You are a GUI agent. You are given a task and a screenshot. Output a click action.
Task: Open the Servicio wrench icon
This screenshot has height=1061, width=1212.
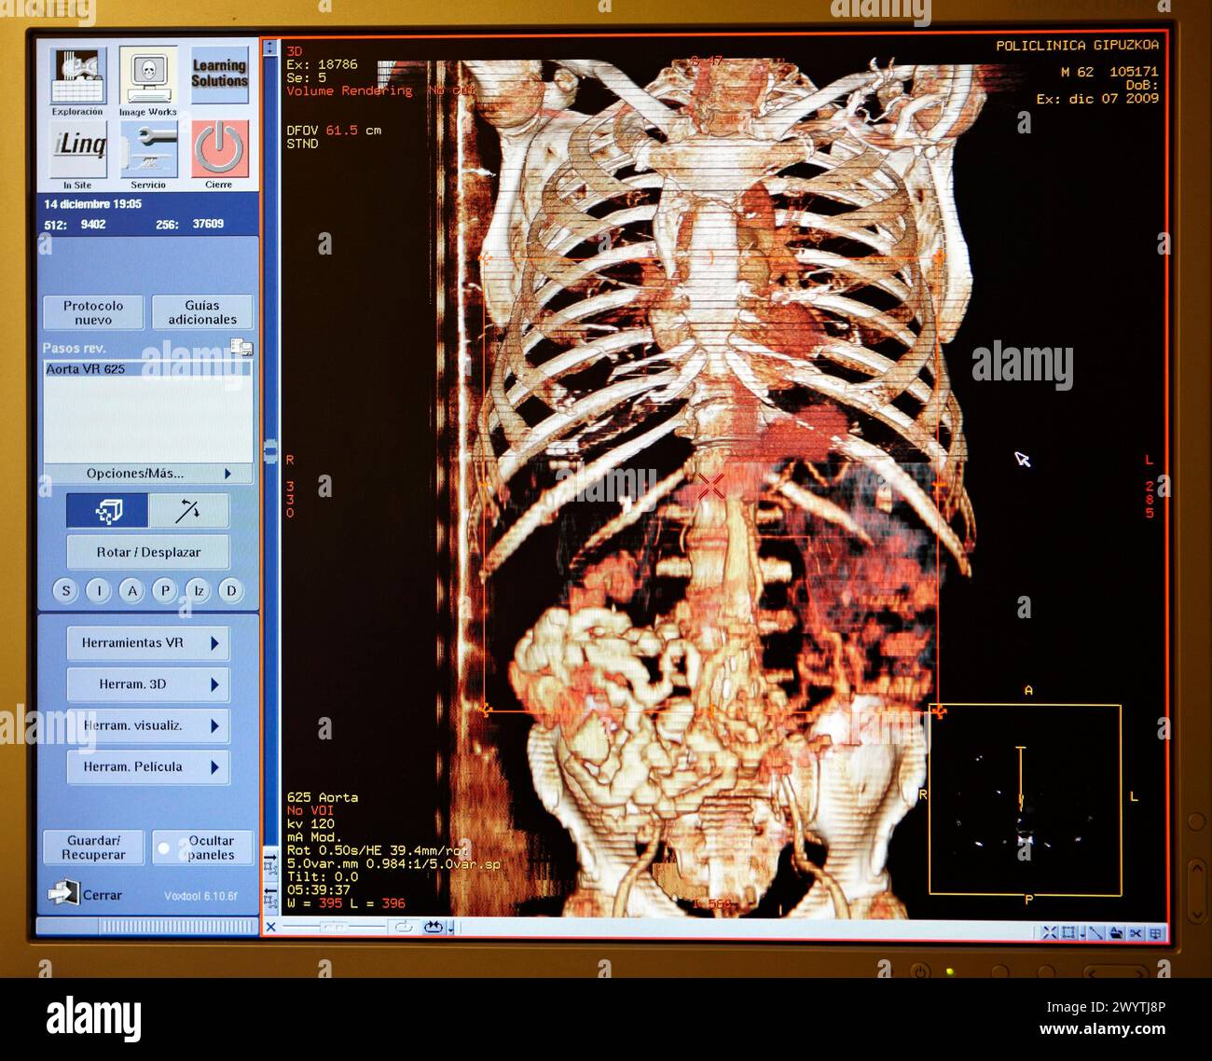point(148,149)
